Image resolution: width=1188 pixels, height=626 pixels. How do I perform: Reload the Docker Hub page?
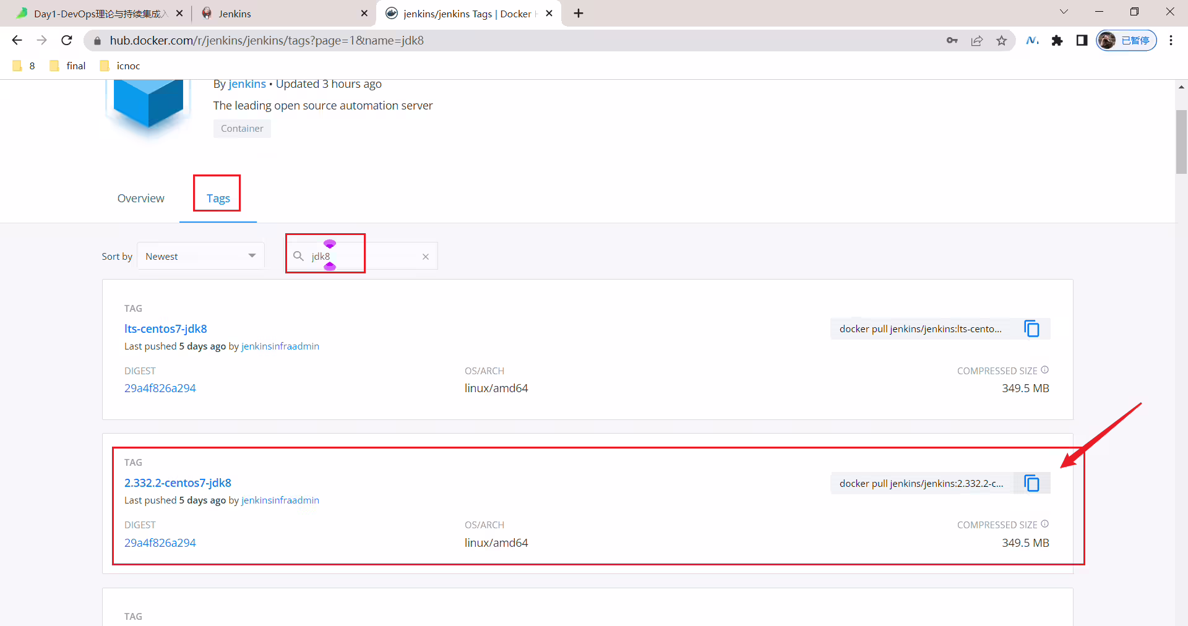click(67, 40)
